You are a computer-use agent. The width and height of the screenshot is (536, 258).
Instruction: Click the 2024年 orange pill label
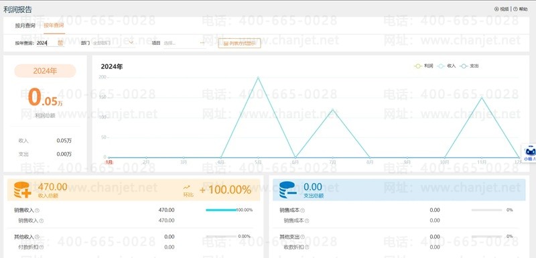pos(45,71)
